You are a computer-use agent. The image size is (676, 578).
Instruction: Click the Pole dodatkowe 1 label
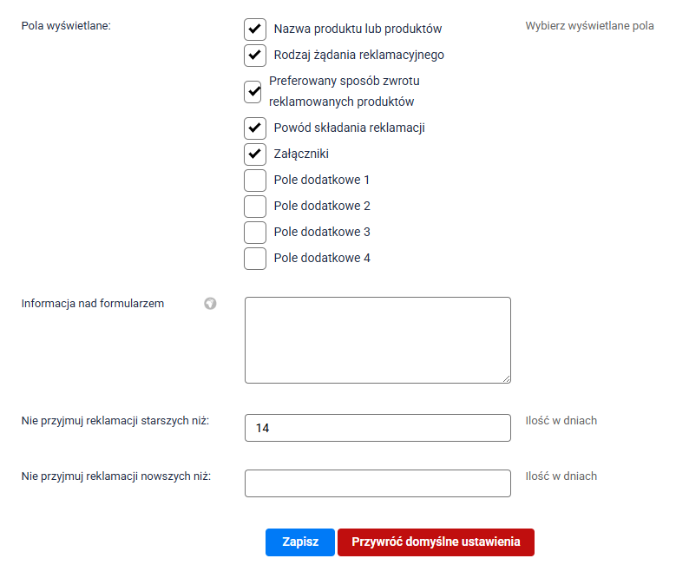point(322,180)
